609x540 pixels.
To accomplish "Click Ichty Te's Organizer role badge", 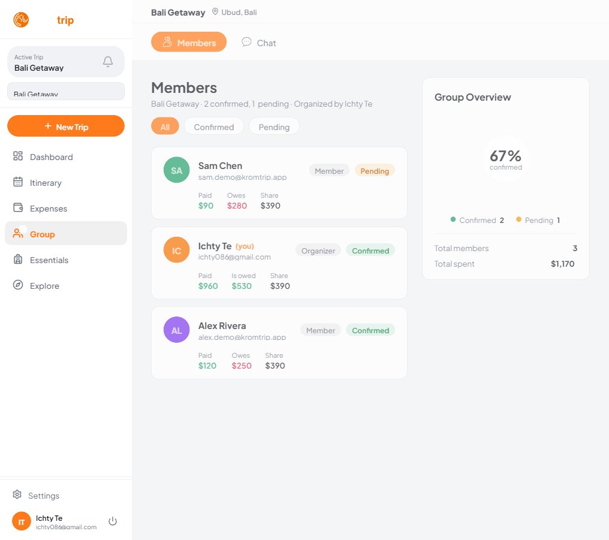I will click(x=318, y=251).
